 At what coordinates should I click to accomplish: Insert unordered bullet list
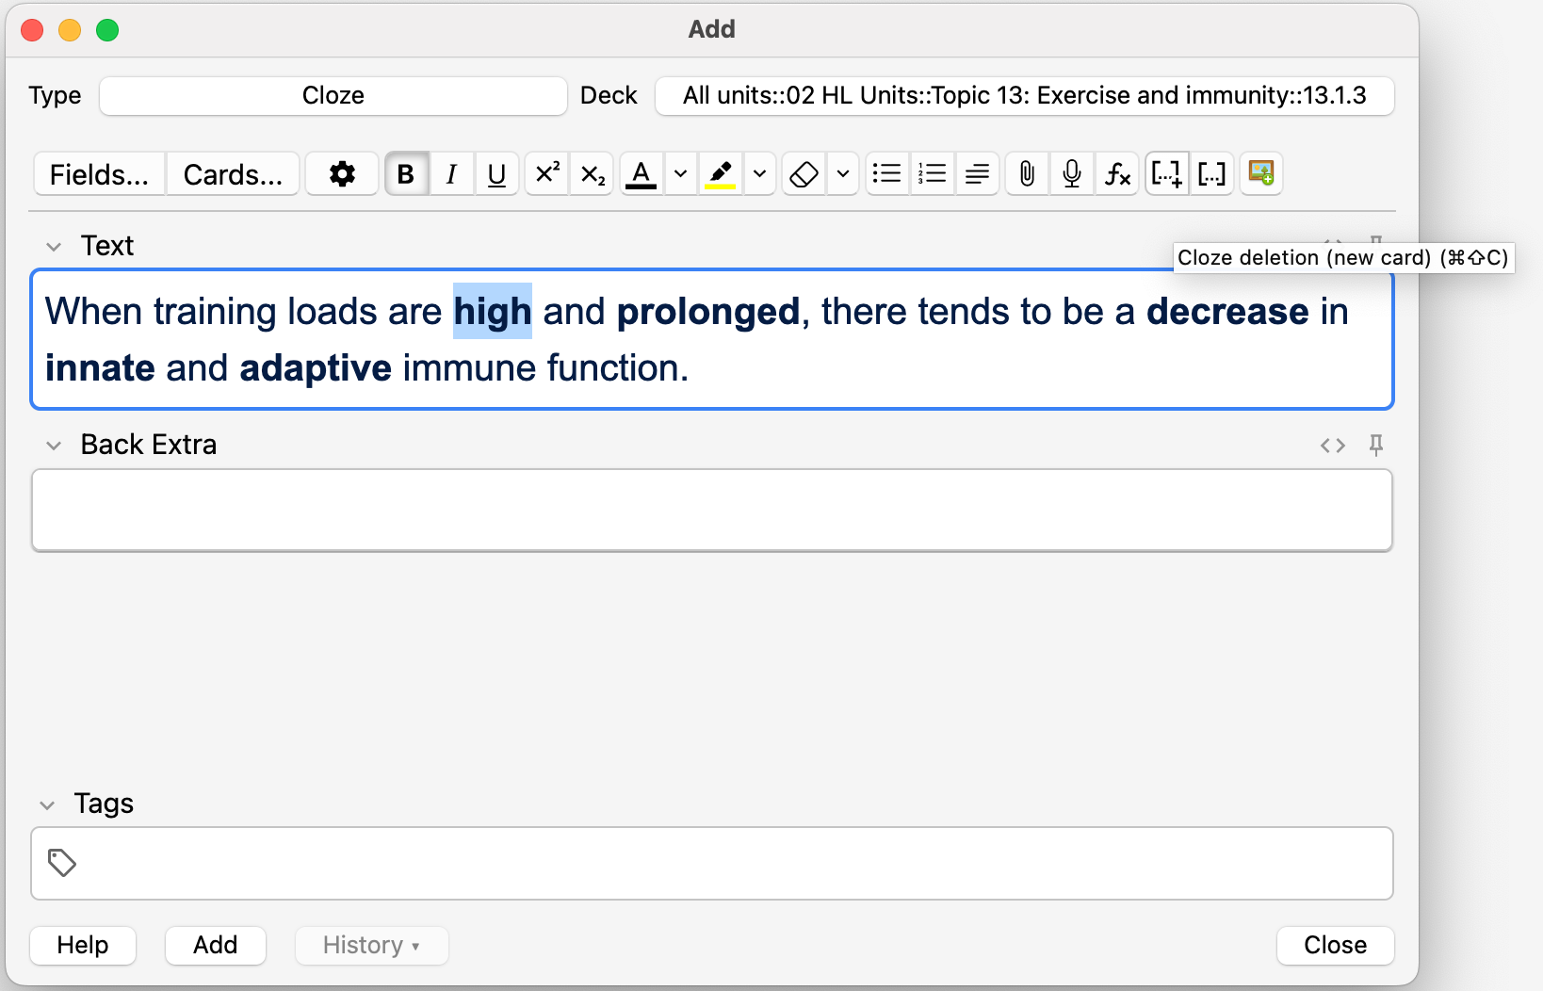tap(886, 174)
